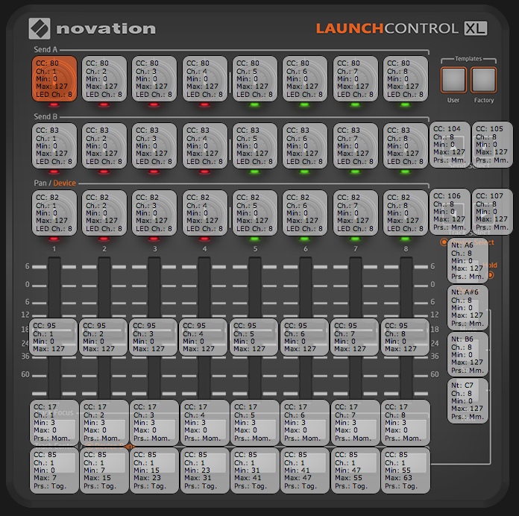The height and width of the screenshot is (516, 519).
Task: Select toggle button CC 85 with Min 0
Action: (x=54, y=470)
